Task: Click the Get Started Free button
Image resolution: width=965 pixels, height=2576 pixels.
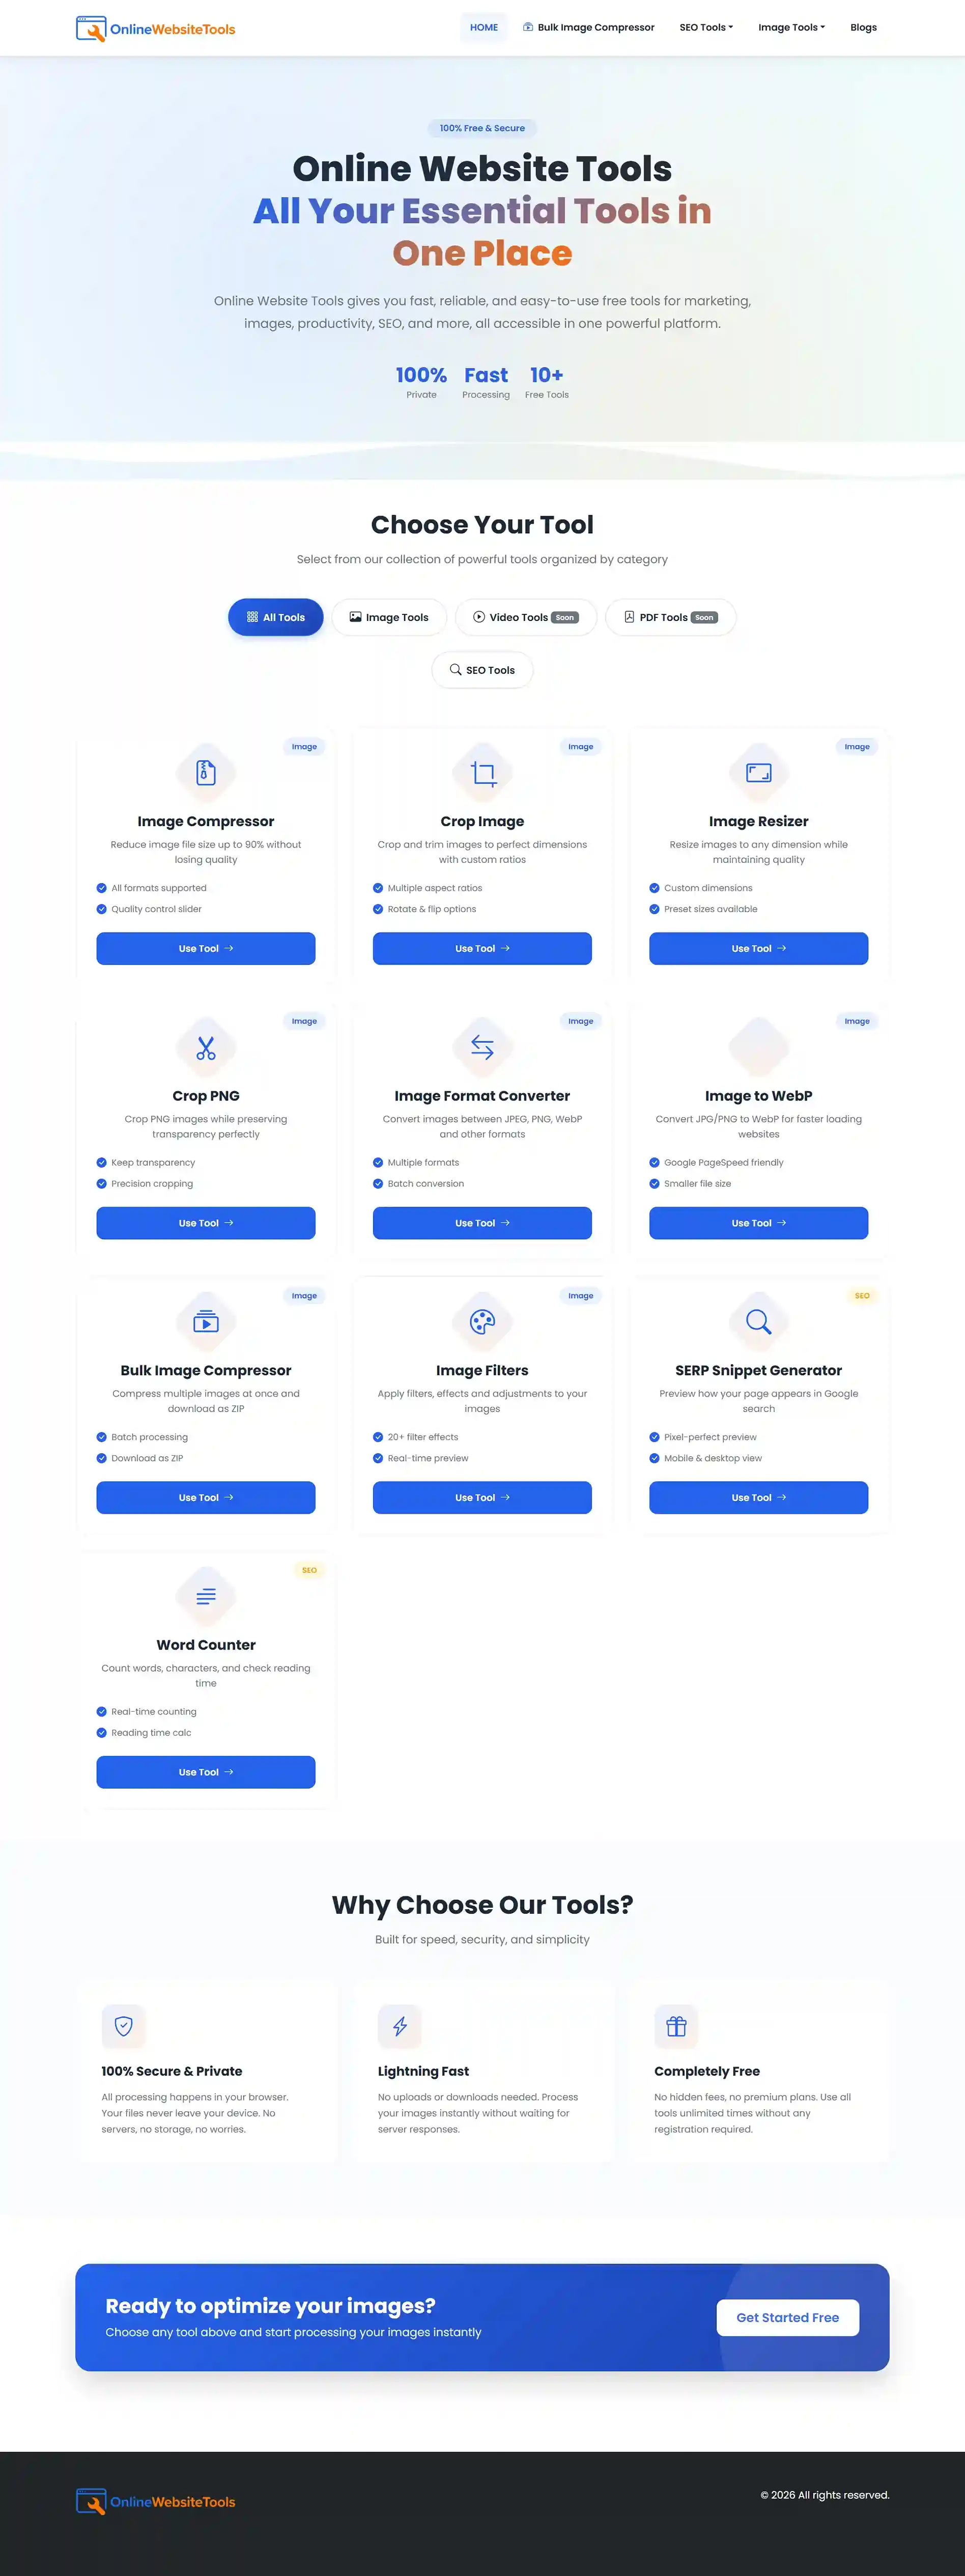Action: pyautogui.click(x=787, y=2317)
